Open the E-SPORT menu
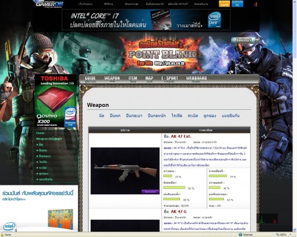Viewport: 297px width, 237px height. click(x=169, y=79)
